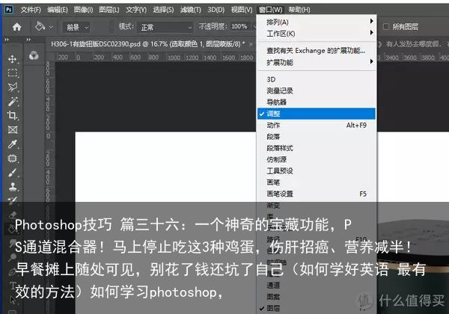Choose 动作 Alt+F9 menu entry
Viewport: 449px width, 314px height.
coord(316,125)
